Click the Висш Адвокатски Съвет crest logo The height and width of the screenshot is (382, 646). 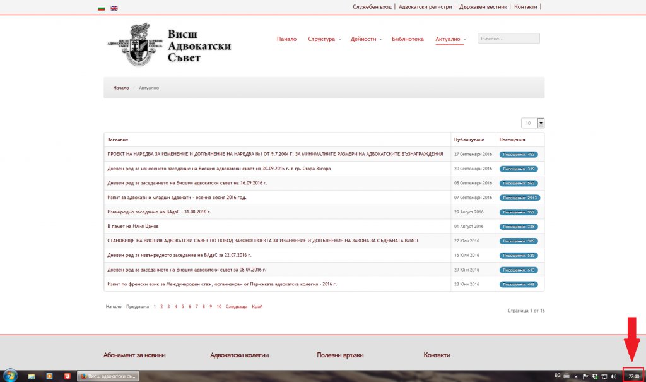[x=135, y=45]
